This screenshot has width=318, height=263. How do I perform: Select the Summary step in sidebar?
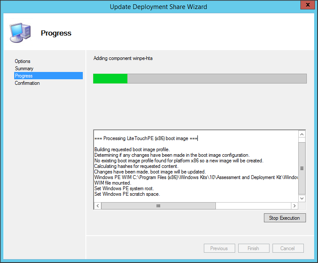click(24, 69)
